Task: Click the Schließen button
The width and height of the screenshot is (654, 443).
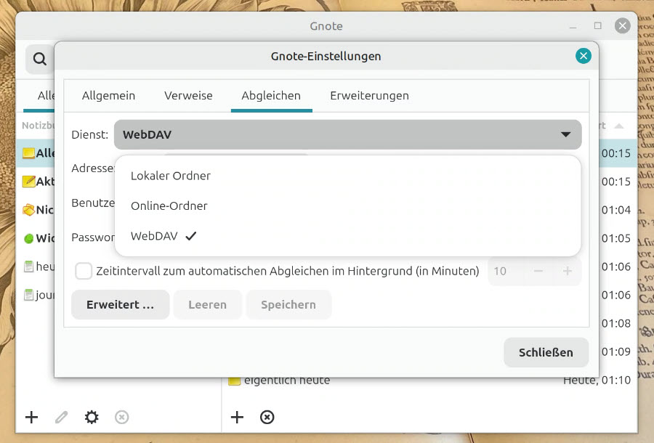Action: coord(546,352)
